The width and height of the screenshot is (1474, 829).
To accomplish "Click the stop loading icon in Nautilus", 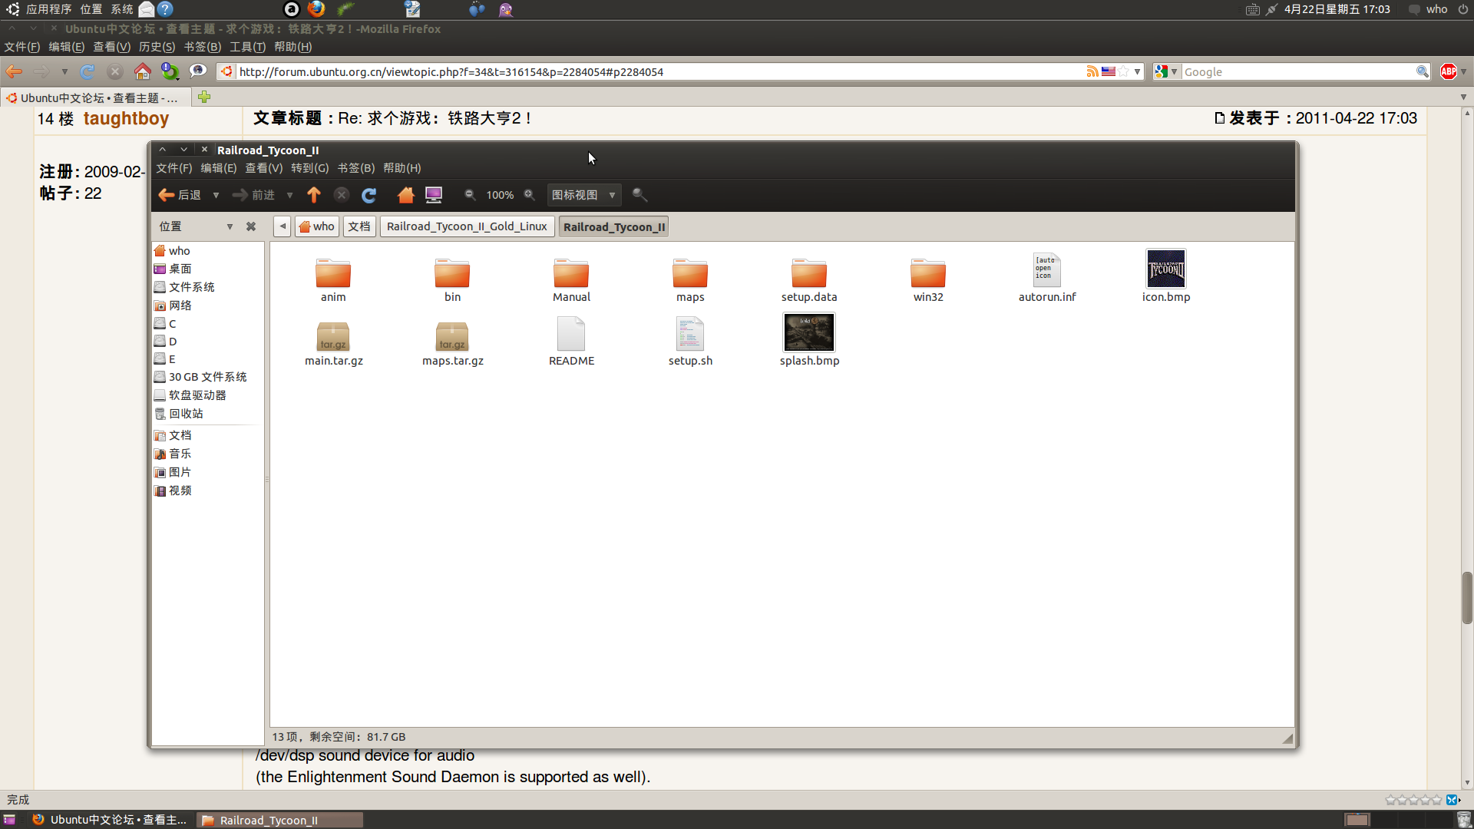I will (342, 195).
